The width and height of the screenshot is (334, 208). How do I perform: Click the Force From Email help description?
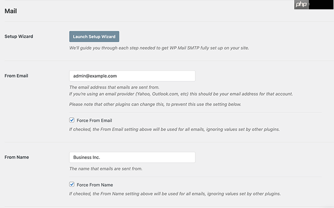tap(174, 130)
